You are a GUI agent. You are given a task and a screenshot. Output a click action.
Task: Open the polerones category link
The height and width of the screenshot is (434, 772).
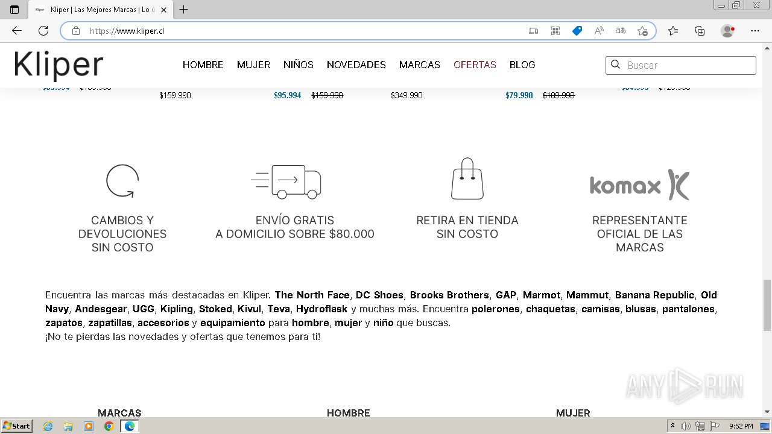pos(496,309)
